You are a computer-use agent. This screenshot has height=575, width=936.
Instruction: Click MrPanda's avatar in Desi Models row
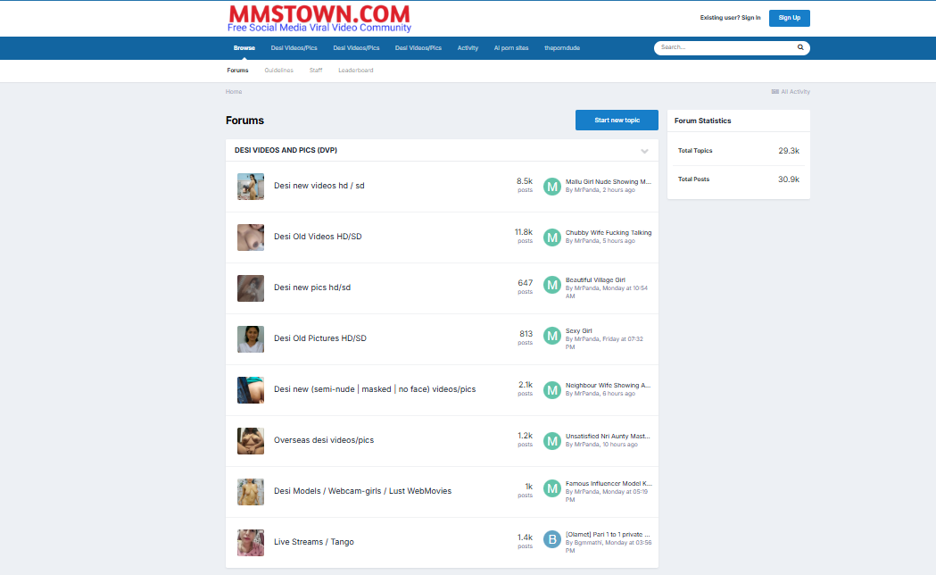click(x=551, y=488)
